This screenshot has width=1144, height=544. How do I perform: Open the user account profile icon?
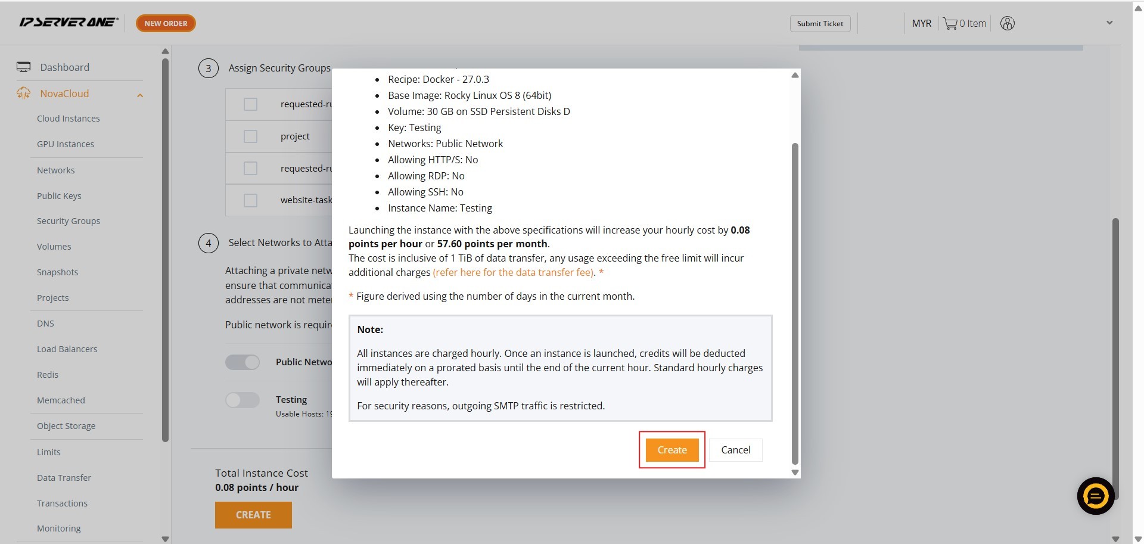(1007, 24)
